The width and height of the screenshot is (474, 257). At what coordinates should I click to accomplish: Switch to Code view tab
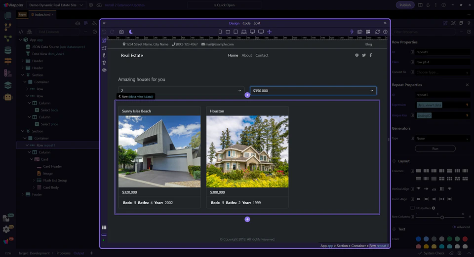246,23
